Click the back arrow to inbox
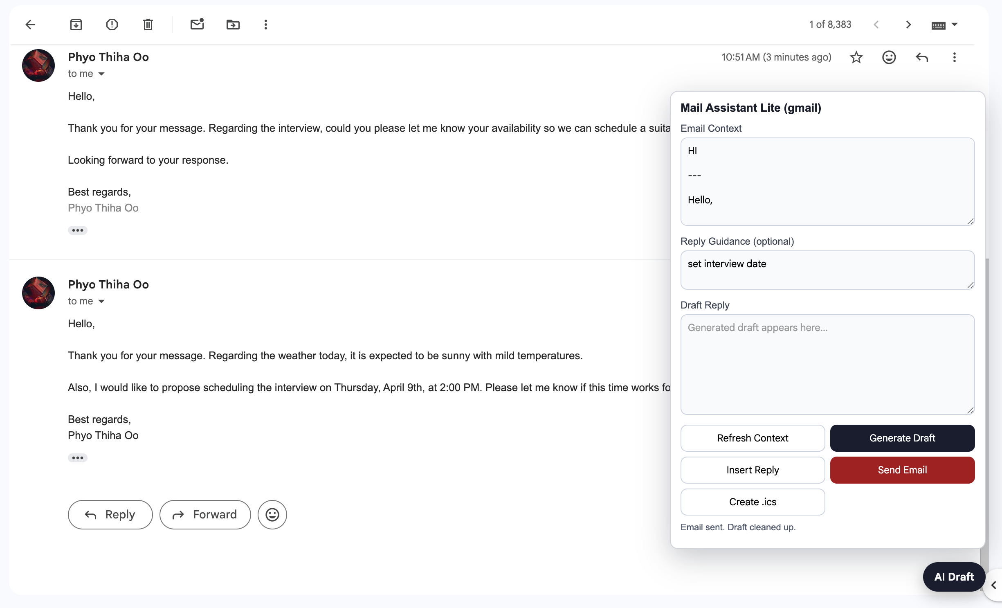 (31, 25)
